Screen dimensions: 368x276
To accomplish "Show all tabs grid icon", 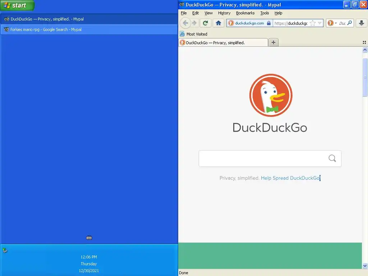I will pos(364,42).
